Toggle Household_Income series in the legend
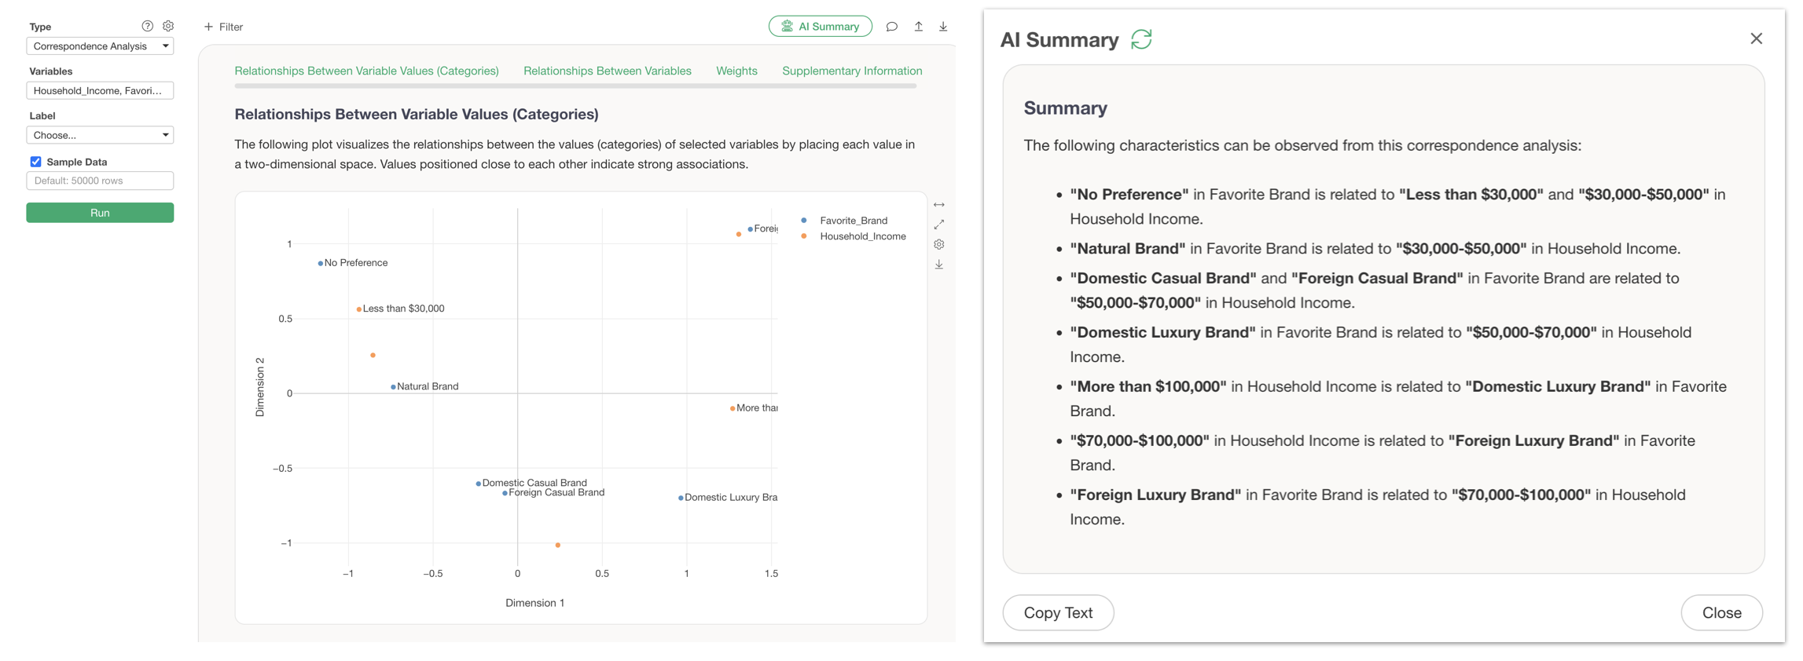1803x661 pixels. tap(862, 236)
